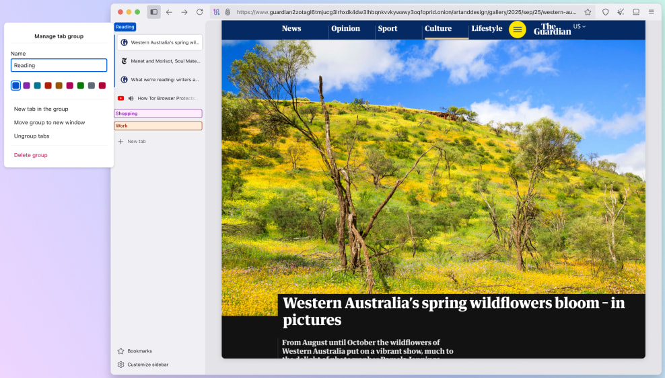The width and height of the screenshot is (665, 378).
Task: Open the Guardian Opinion section link
Action: point(345,29)
